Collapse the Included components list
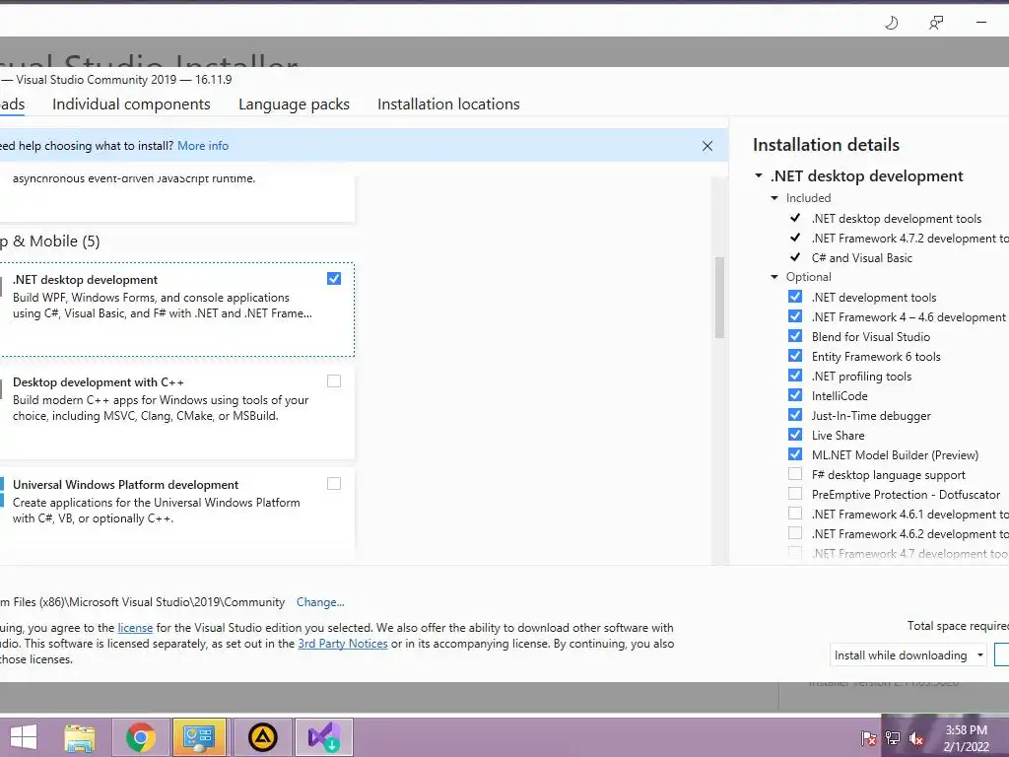The height and width of the screenshot is (757, 1009). (774, 198)
